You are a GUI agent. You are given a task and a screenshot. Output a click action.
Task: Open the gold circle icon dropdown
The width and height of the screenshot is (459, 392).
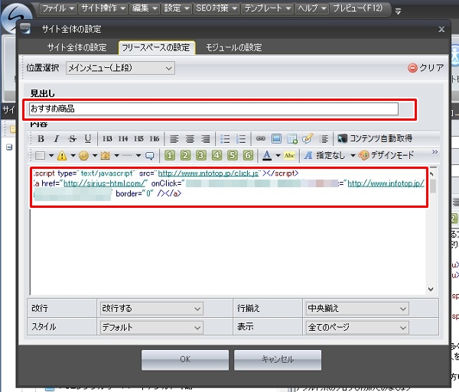(95, 156)
